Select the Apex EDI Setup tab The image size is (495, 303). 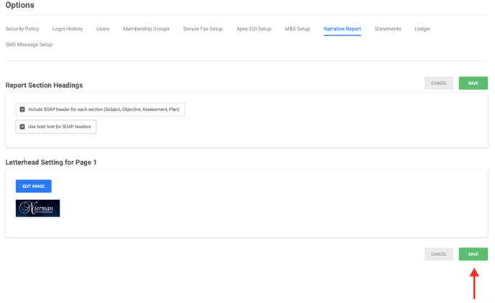pyautogui.click(x=254, y=29)
